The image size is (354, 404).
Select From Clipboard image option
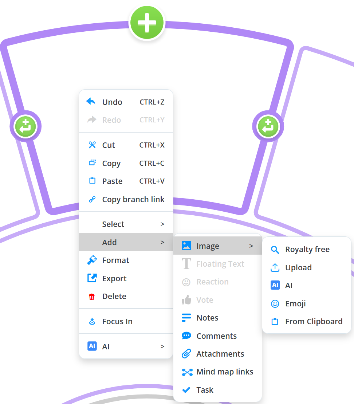tap(314, 321)
